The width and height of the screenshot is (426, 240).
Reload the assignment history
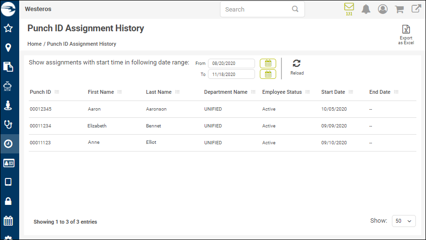pyautogui.click(x=297, y=67)
